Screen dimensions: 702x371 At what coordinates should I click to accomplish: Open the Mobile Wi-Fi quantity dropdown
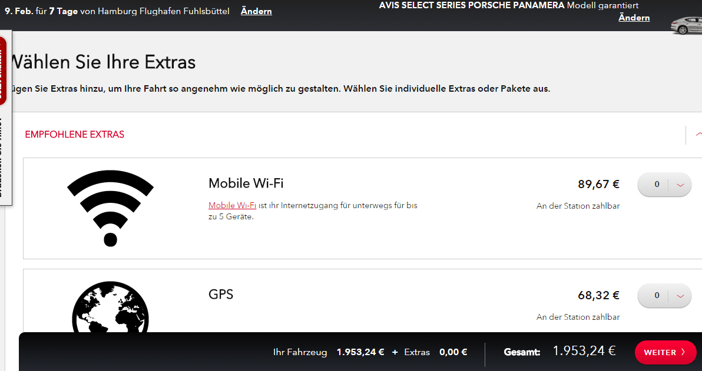pyautogui.click(x=664, y=185)
